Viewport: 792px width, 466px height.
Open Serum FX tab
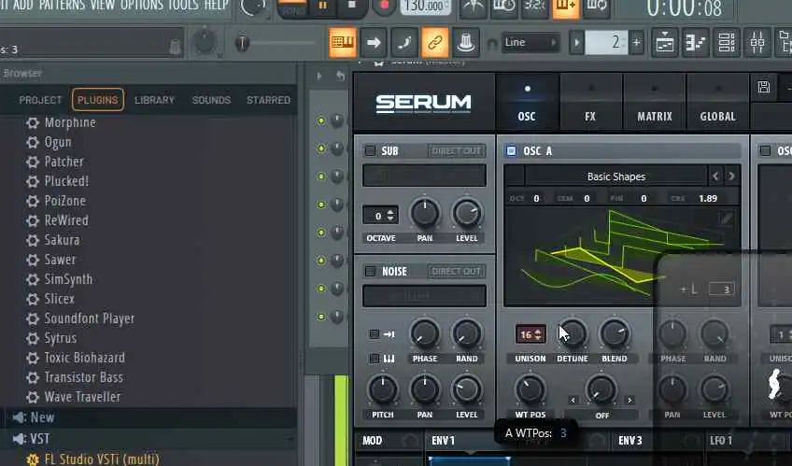590,103
